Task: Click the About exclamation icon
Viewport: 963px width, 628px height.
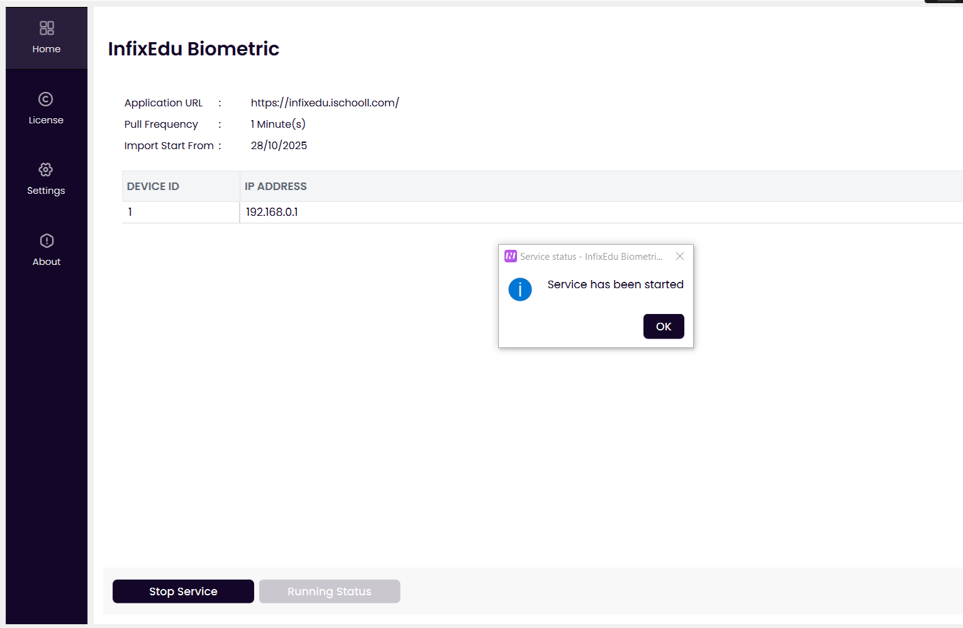Action: tap(47, 241)
